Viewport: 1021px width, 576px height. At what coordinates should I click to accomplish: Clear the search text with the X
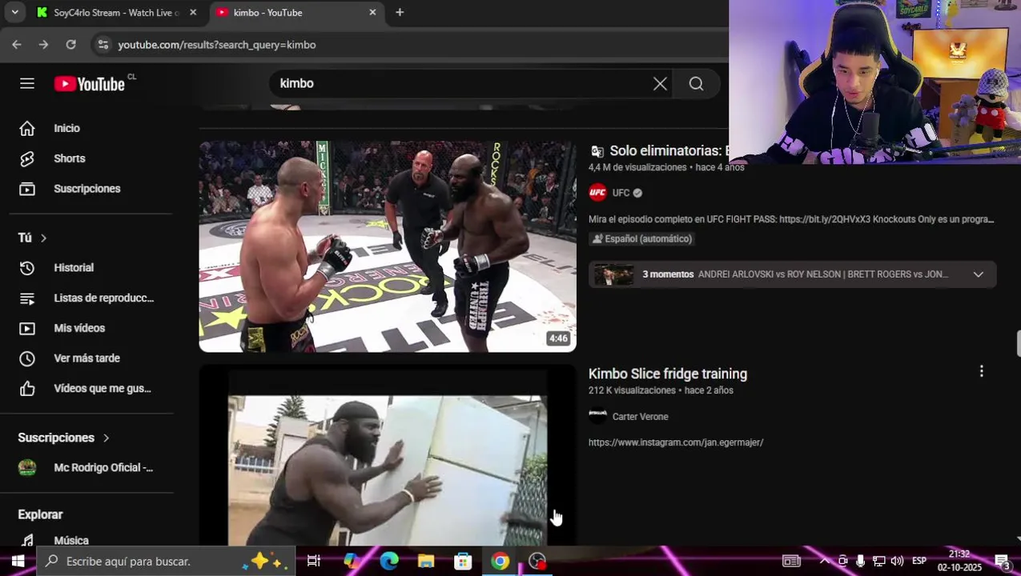(660, 84)
